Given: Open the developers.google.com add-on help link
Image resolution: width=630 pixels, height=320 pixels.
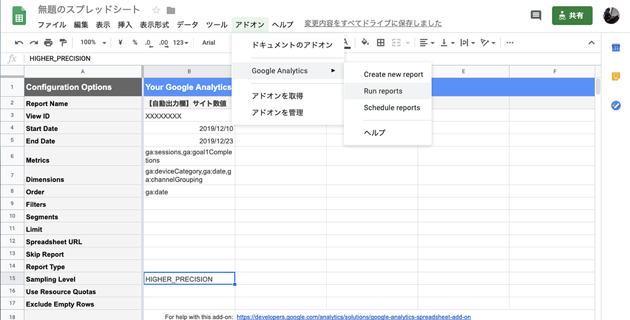Looking at the screenshot, I should click(353, 316).
